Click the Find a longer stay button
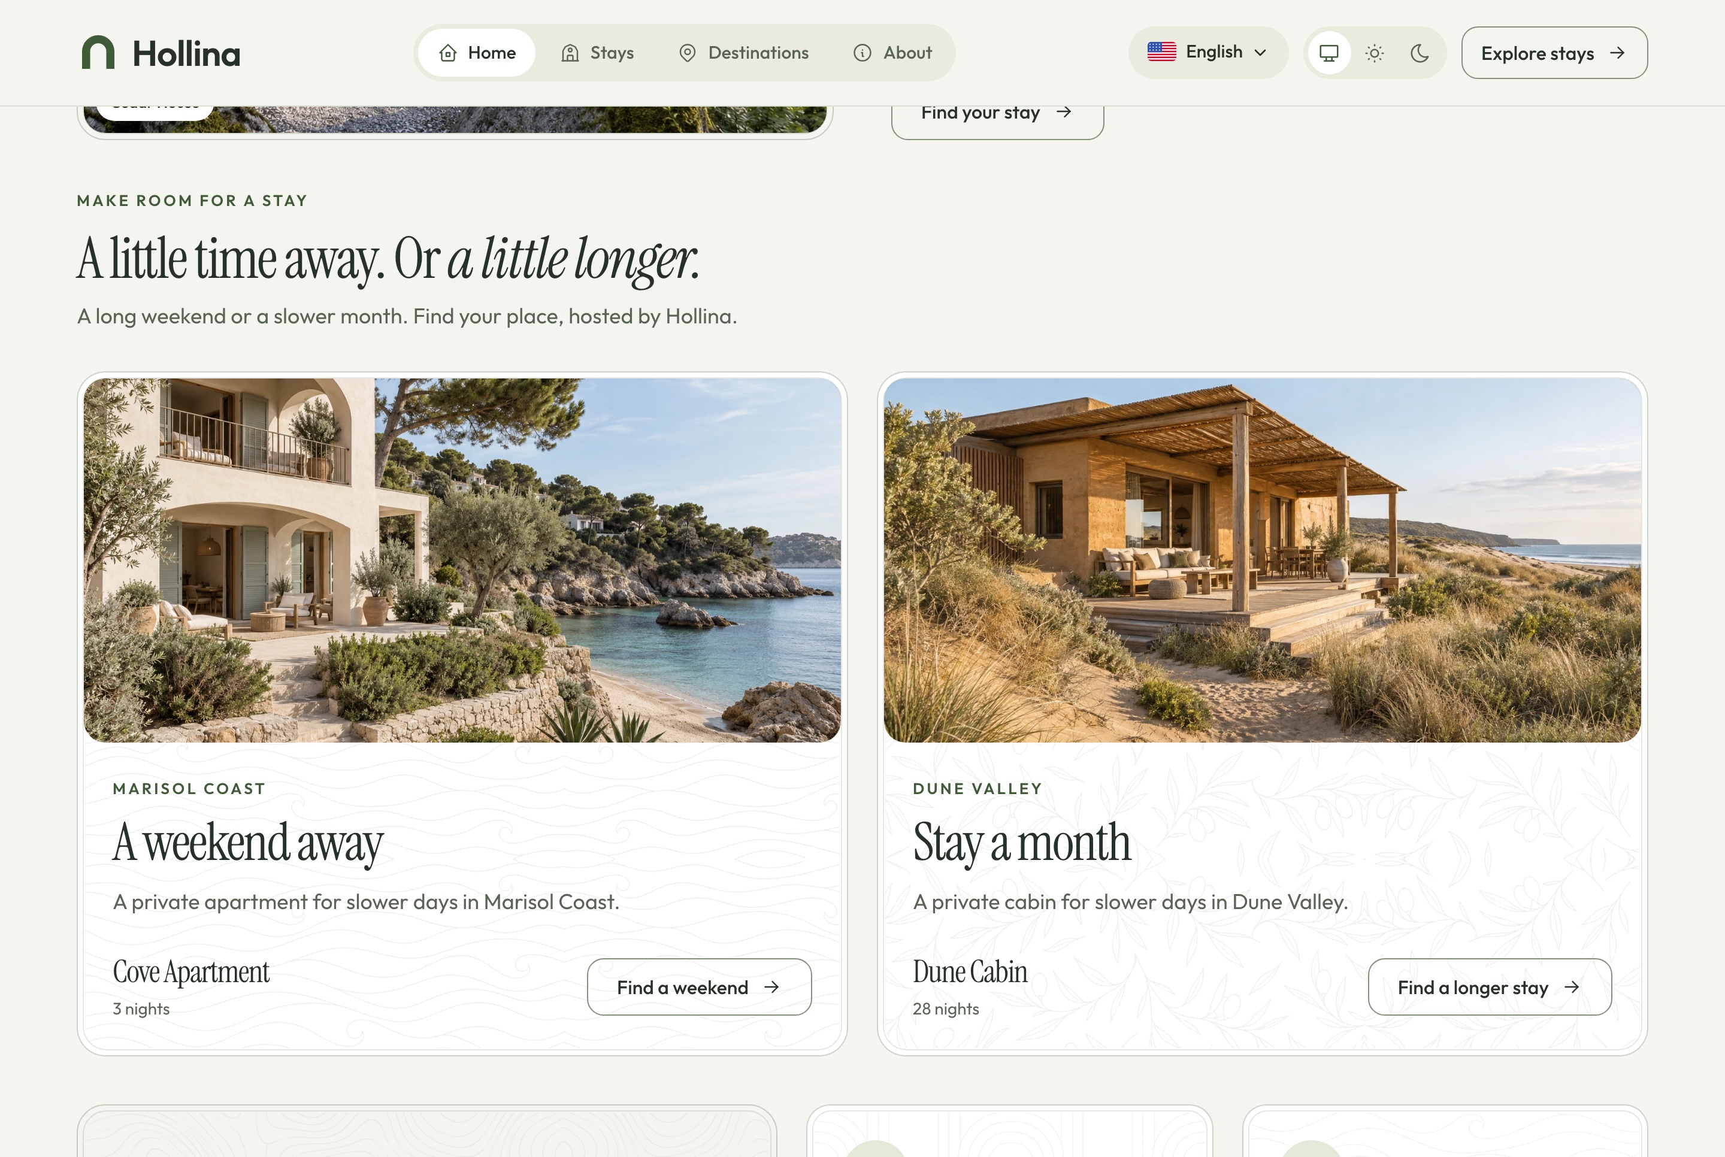Screen dimensions: 1725x1157 [1489, 986]
